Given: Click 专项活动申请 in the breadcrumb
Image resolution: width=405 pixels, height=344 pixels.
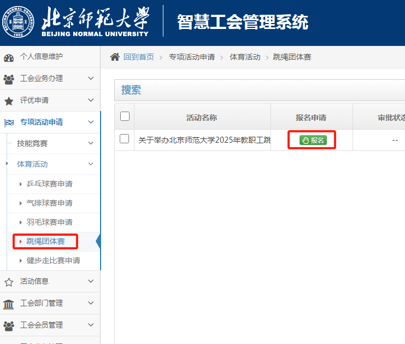Looking at the screenshot, I should click(192, 57).
